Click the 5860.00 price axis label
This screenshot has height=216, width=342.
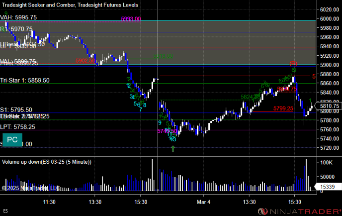point(330,83)
